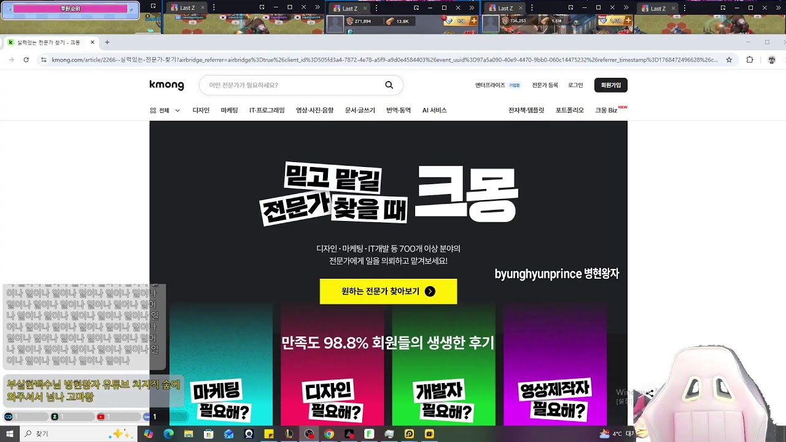The height and width of the screenshot is (442, 786).
Task: Go to 포트폴리오 section
Action: [570, 110]
